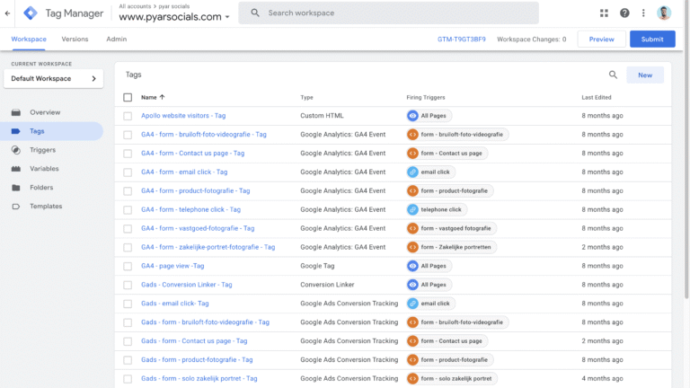
Task: Open the Gads - Conversion Linker tag link
Action: [186, 285]
